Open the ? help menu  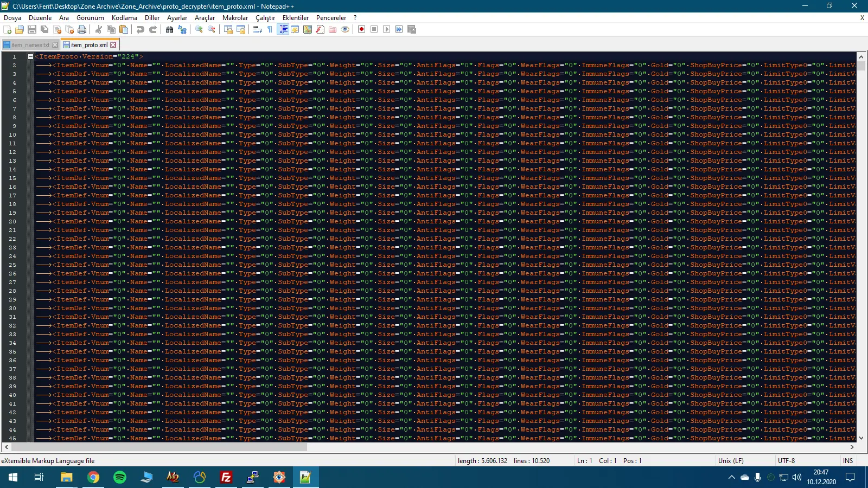point(355,18)
